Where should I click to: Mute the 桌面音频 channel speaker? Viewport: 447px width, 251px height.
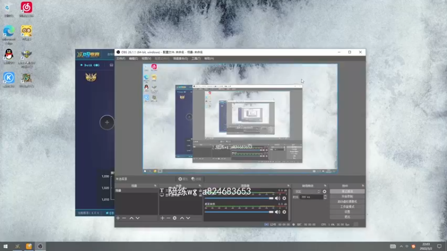coord(277,212)
